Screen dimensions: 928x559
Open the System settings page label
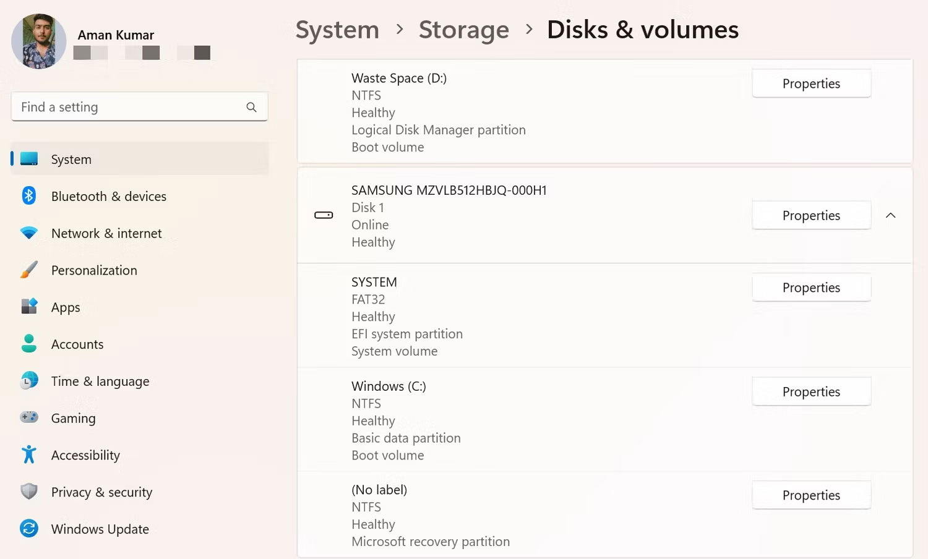pyautogui.click(x=71, y=160)
